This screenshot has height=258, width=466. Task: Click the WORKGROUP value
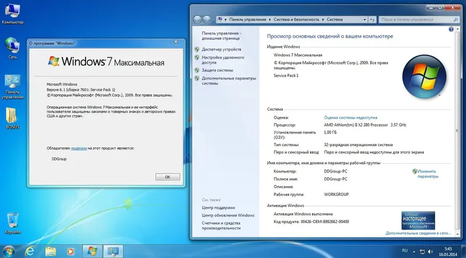336,195
